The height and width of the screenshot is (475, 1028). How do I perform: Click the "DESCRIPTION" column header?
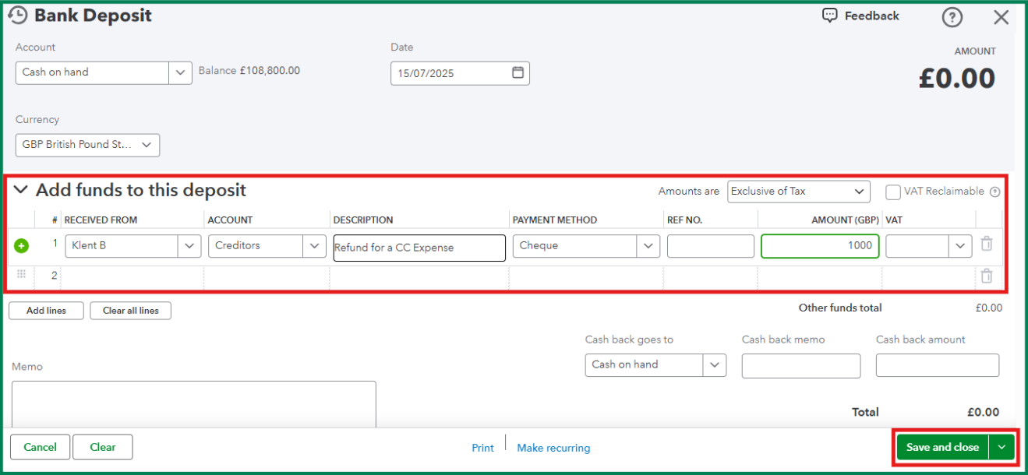[x=363, y=220]
